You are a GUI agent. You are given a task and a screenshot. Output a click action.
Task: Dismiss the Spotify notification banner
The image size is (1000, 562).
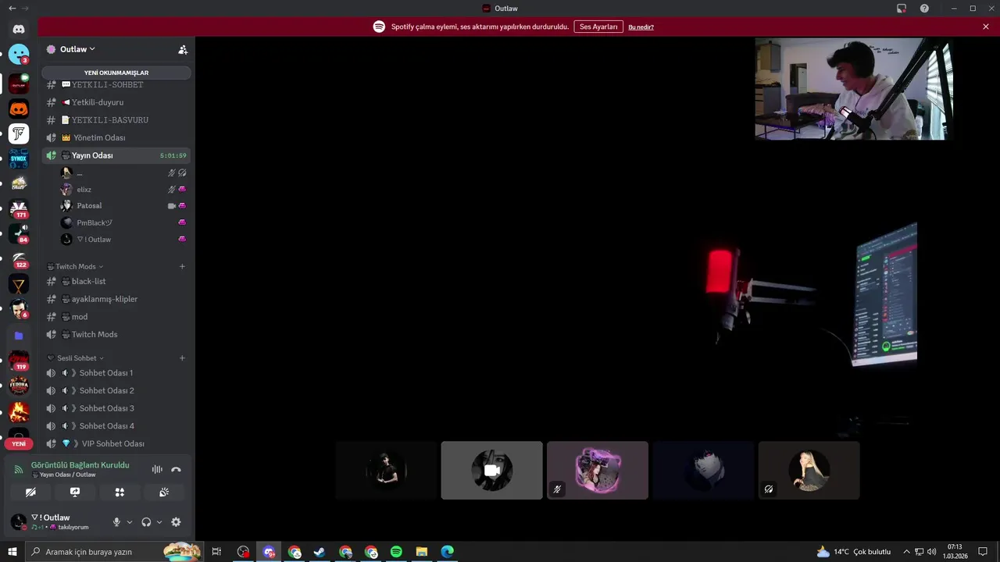986,27
